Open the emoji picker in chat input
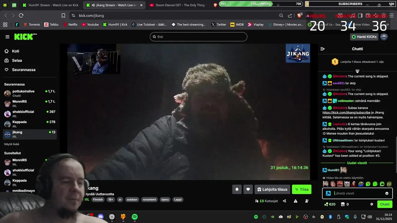This screenshot has width=397, height=223. tap(387, 193)
